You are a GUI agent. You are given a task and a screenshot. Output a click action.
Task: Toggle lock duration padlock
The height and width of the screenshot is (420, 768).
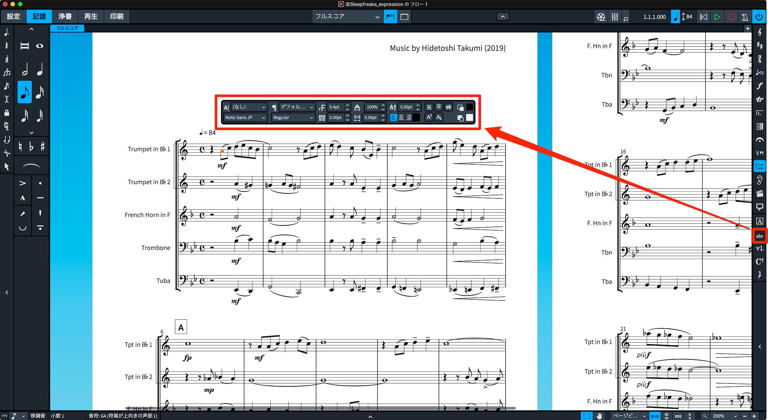tap(6, 113)
